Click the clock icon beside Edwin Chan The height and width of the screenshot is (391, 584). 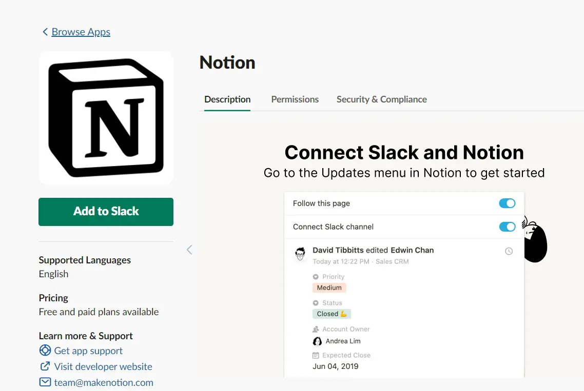[x=509, y=251]
